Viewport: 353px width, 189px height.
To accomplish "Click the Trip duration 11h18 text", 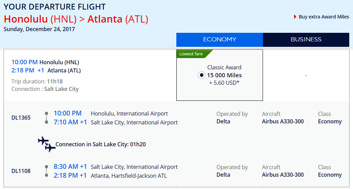I will (37, 81).
